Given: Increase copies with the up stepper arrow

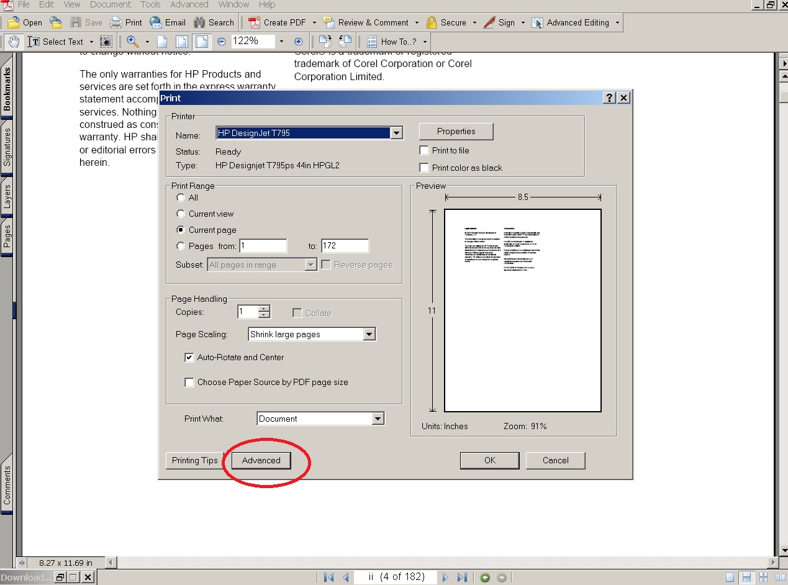Looking at the screenshot, I should coord(264,309).
